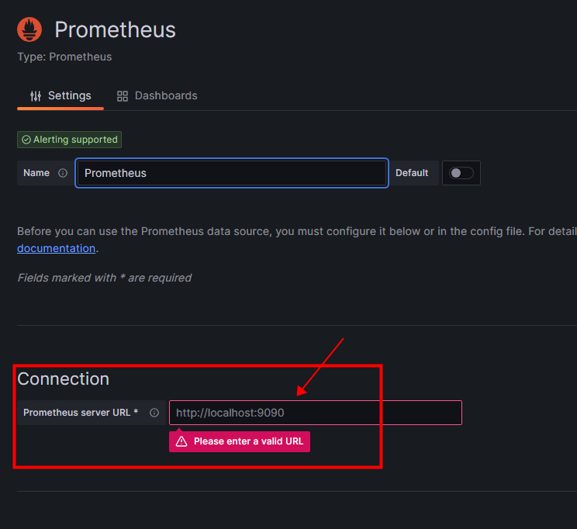The image size is (577, 529).
Task: Click the grid icon on Dashboards tab
Action: (123, 96)
